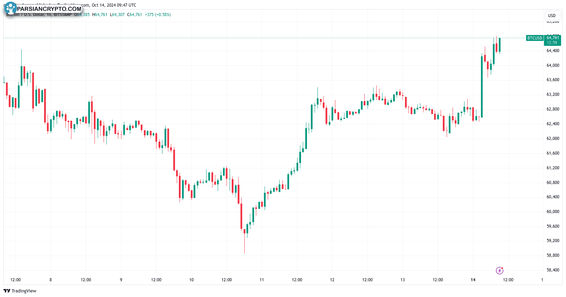The image size is (566, 297).
Task: Click the 64,400 price axis label
Action: 553,51
